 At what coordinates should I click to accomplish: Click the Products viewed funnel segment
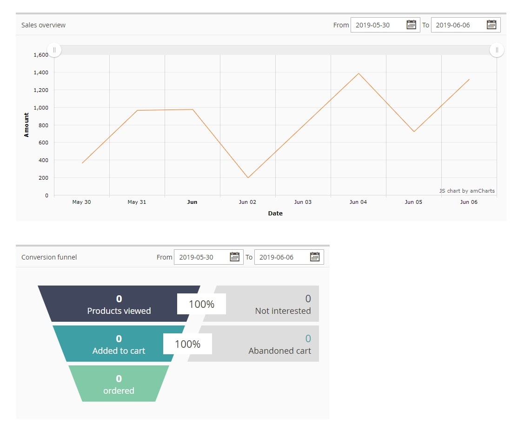coord(119,304)
